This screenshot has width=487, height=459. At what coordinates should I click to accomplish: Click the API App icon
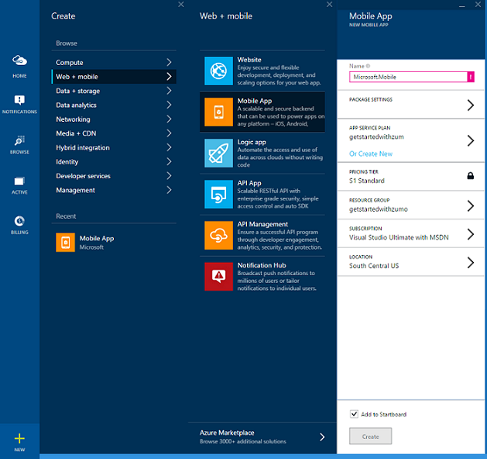[x=218, y=194]
